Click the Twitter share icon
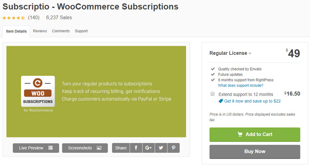Image resolution: width=310 pixels, height=168 pixels. 161,148
